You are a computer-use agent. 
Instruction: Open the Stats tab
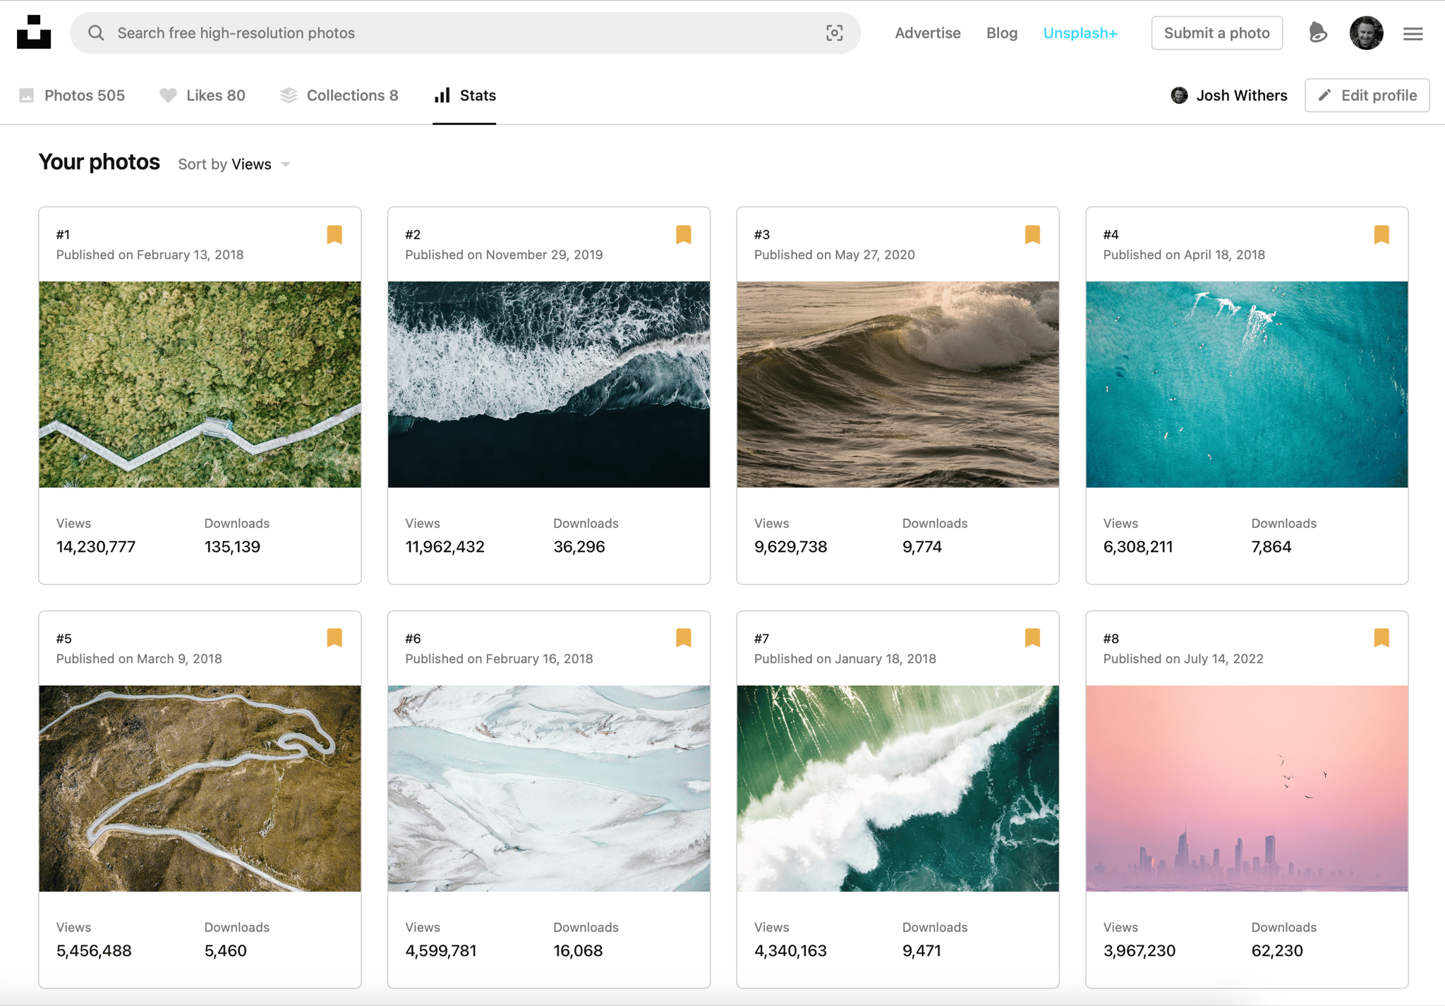tap(464, 95)
